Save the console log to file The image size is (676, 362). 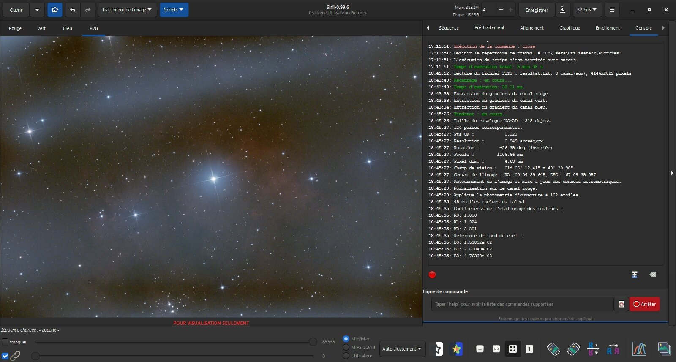coord(634,275)
